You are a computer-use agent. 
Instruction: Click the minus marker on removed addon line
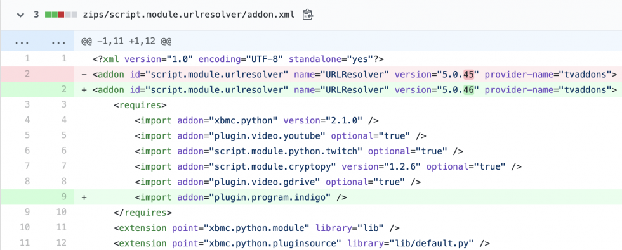pyautogui.click(x=84, y=74)
